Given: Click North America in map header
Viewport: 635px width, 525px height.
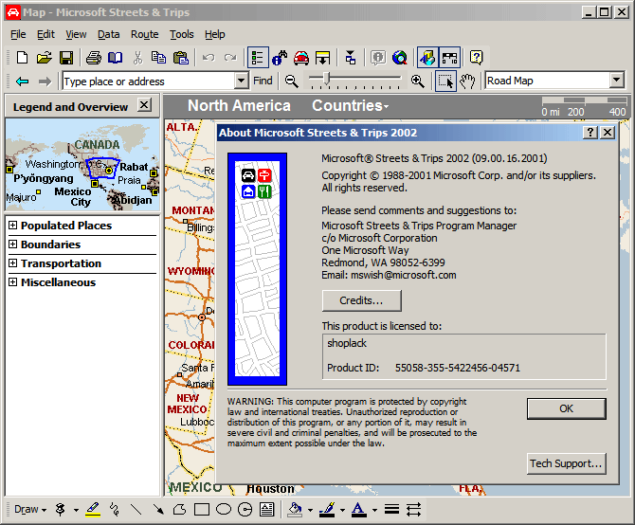Looking at the screenshot, I should pyautogui.click(x=239, y=105).
